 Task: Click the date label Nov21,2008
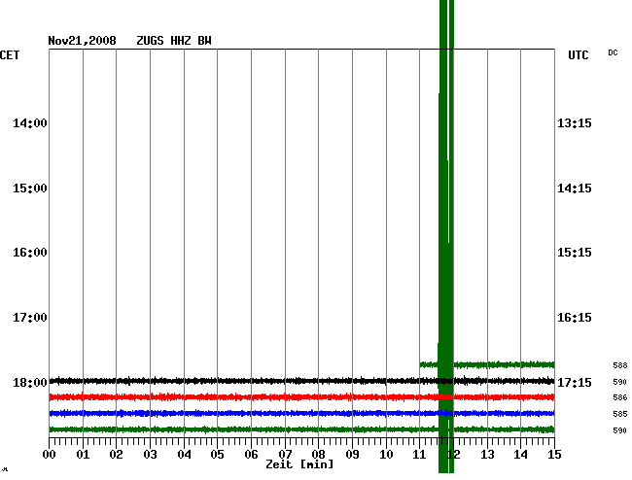(x=82, y=41)
